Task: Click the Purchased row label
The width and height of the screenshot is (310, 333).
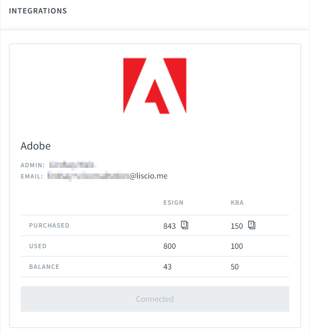Action: (x=49, y=225)
